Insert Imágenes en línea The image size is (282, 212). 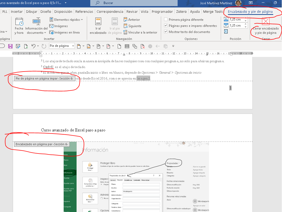pos(64,32)
